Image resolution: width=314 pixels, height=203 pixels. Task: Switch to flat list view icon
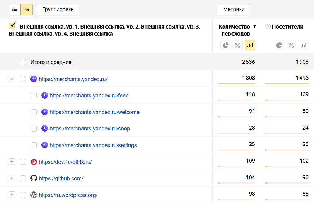pyautogui.click(x=15, y=9)
